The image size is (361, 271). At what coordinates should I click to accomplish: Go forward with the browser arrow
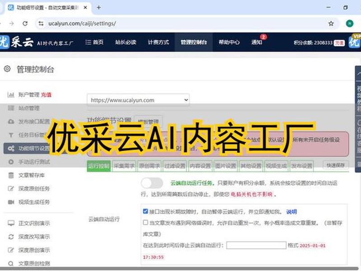(x=12, y=23)
